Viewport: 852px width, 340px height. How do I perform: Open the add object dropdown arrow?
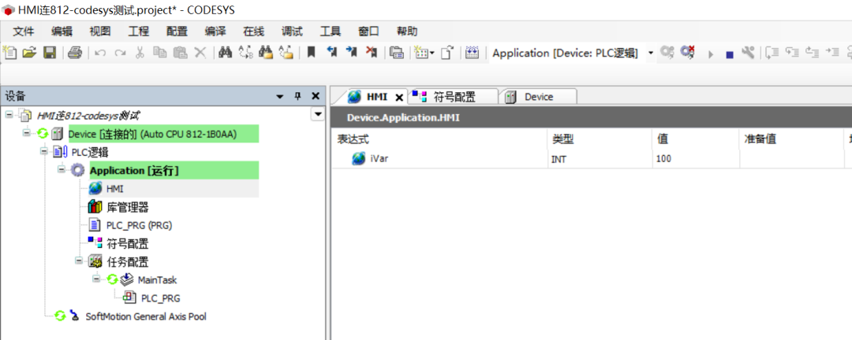tap(432, 54)
